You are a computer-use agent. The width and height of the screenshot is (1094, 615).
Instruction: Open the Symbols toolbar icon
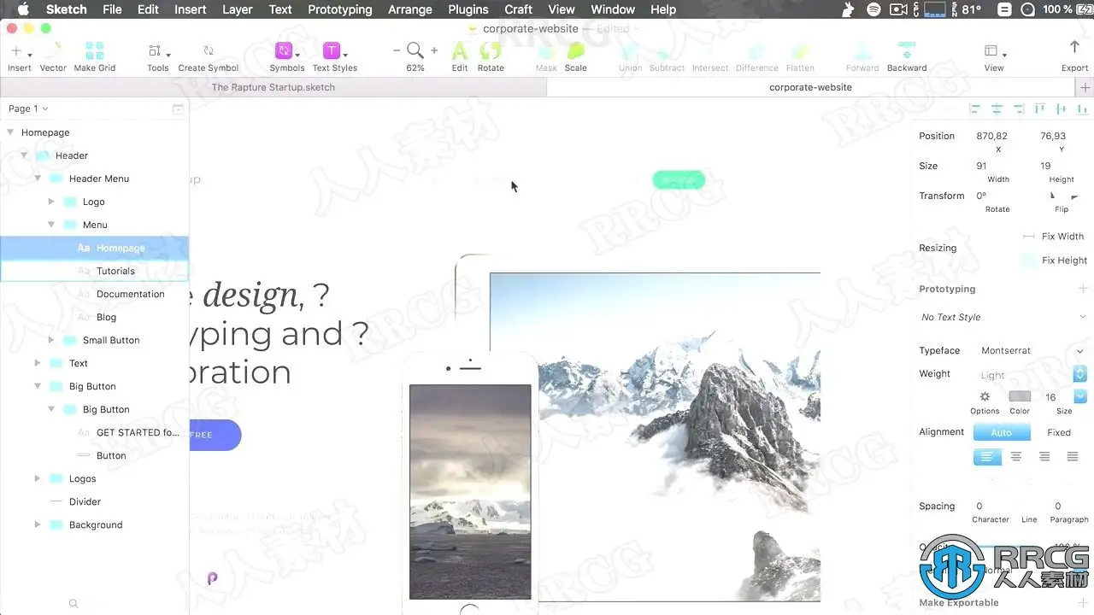286,56
